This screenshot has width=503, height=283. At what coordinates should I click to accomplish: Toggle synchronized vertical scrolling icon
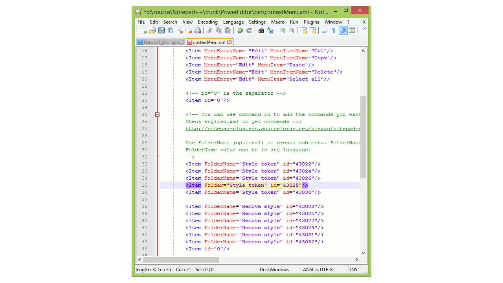(304, 30)
